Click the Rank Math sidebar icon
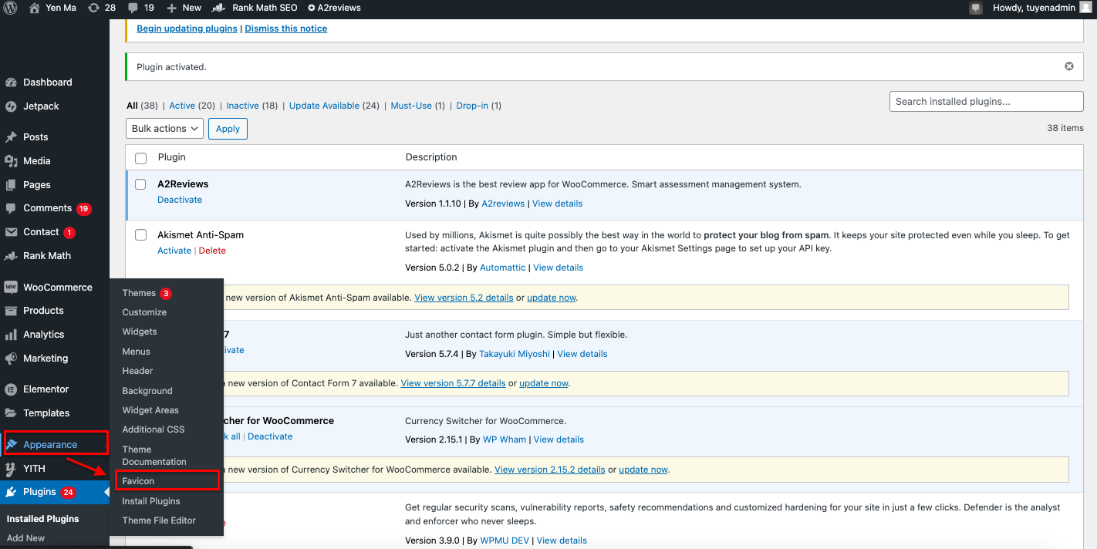 pos(11,256)
